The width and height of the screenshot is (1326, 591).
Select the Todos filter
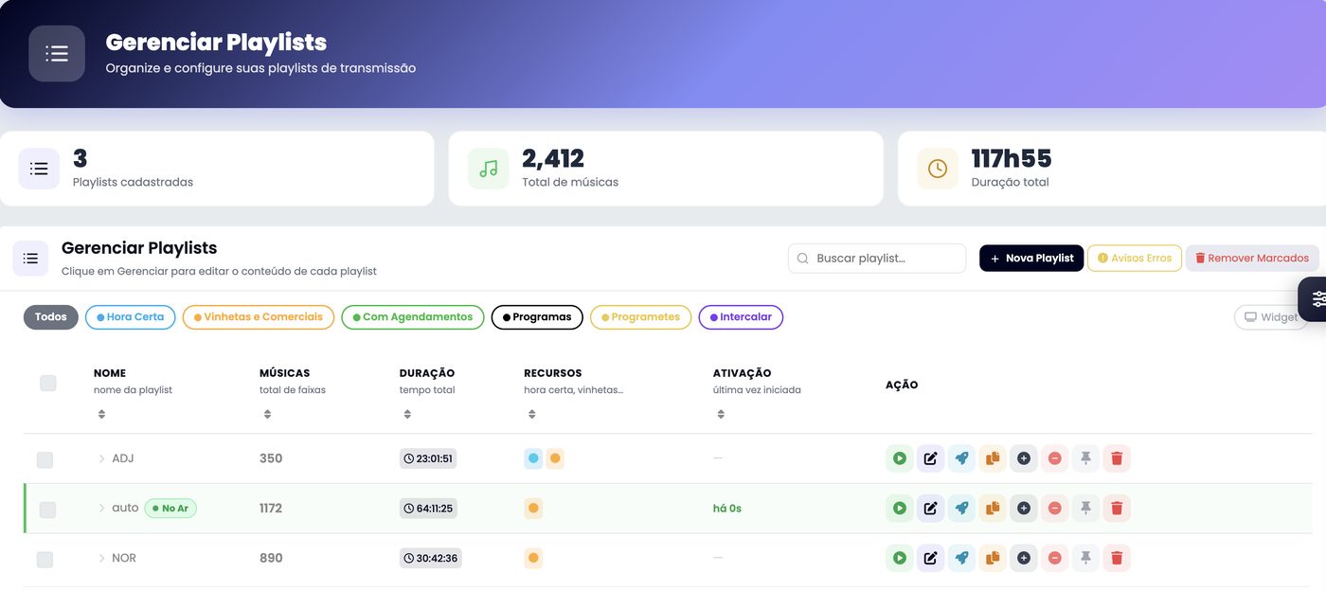click(x=51, y=317)
